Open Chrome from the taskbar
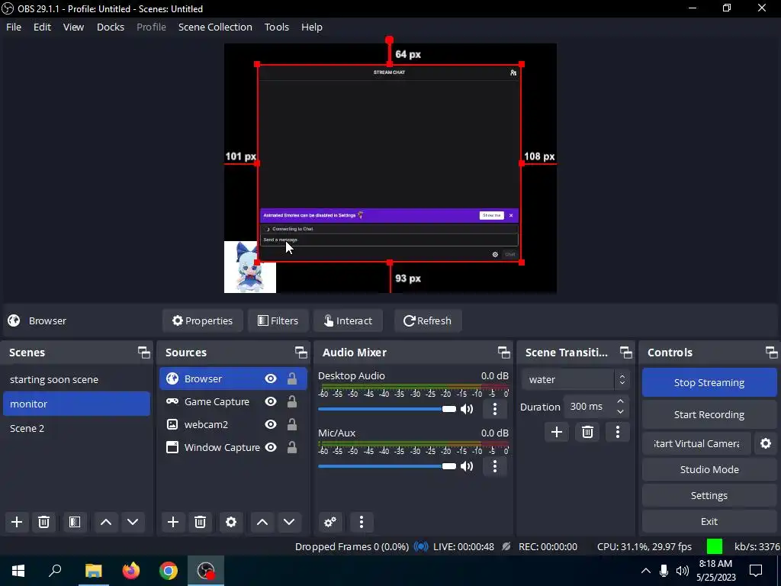The image size is (781, 586). pyautogui.click(x=169, y=571)
